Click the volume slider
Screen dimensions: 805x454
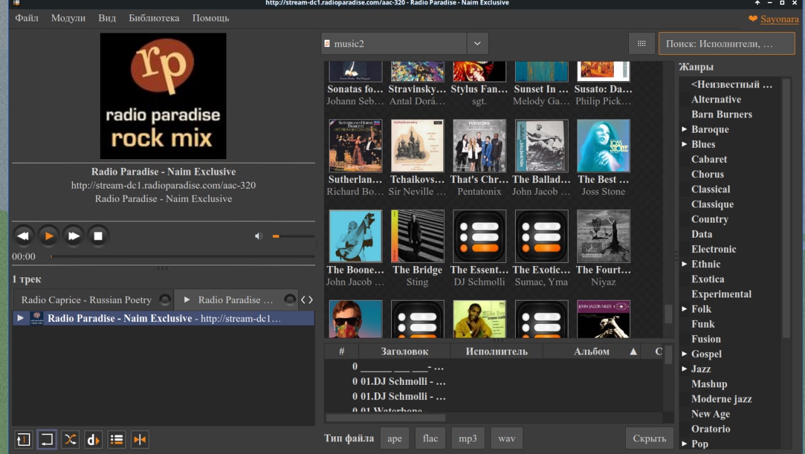point(293,236)
